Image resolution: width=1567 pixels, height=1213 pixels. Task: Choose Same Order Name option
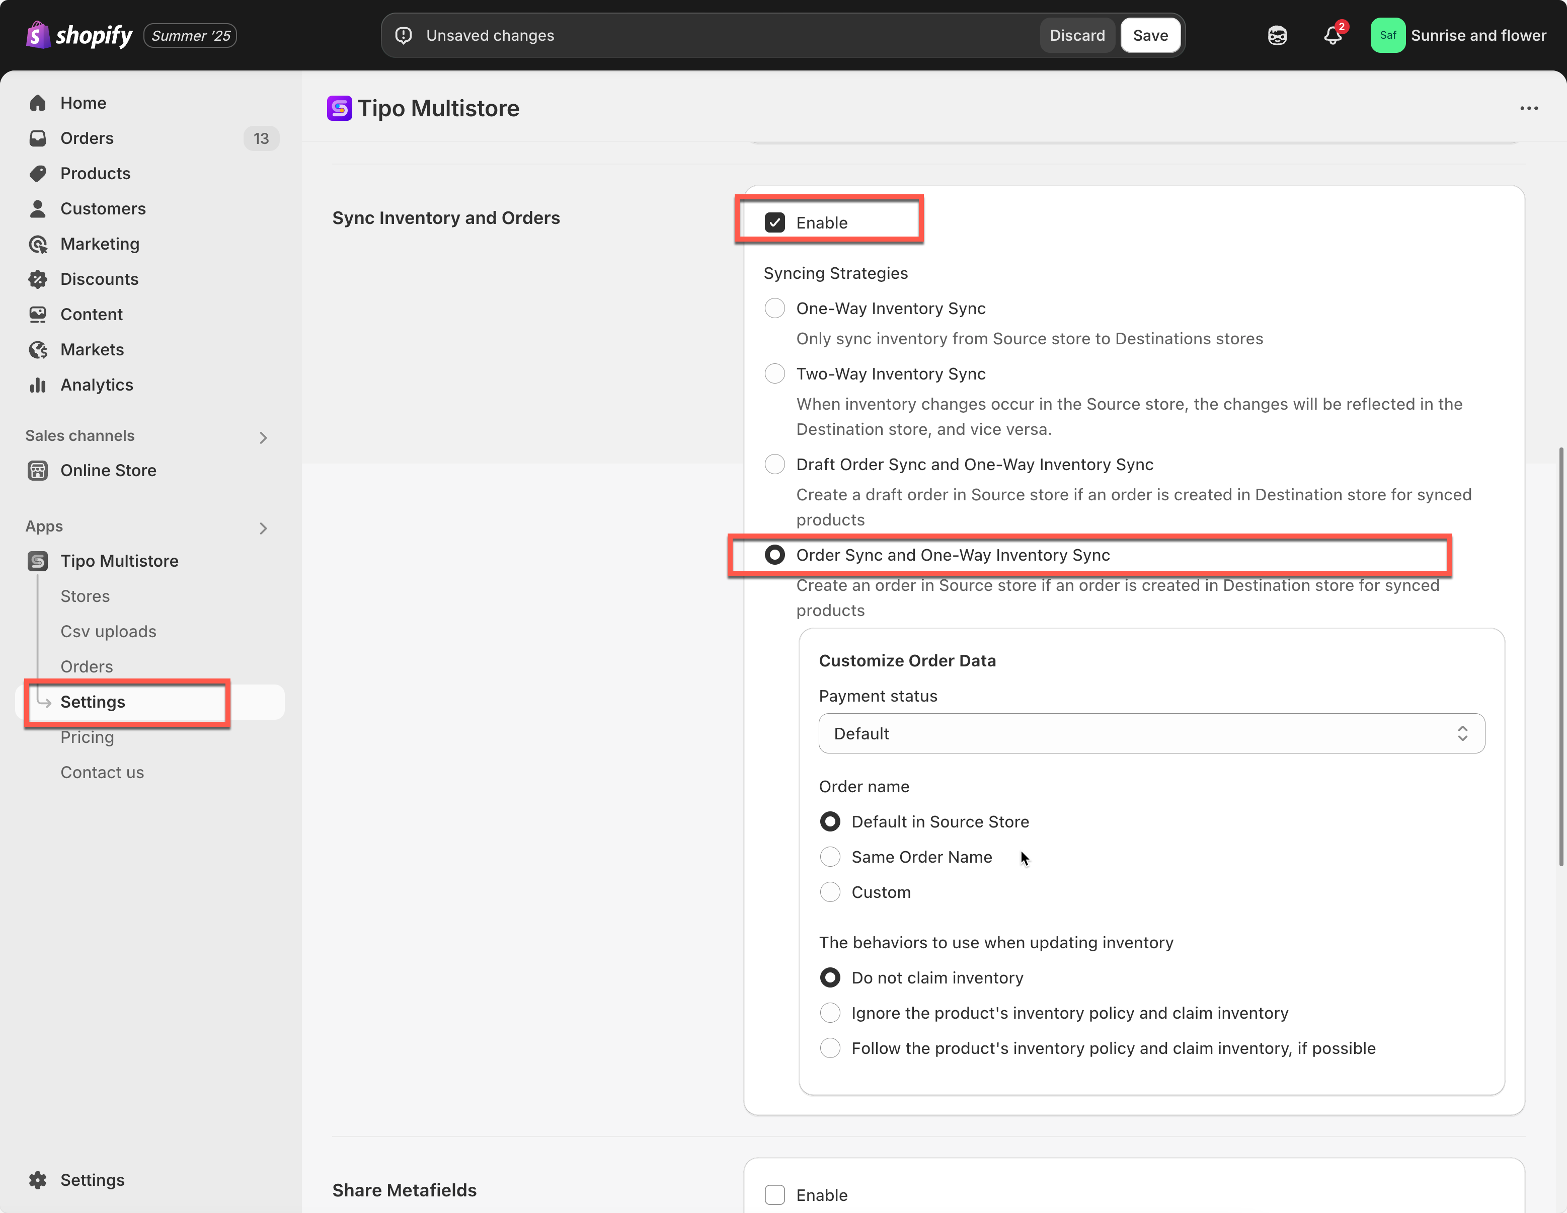tap(830, 857)
